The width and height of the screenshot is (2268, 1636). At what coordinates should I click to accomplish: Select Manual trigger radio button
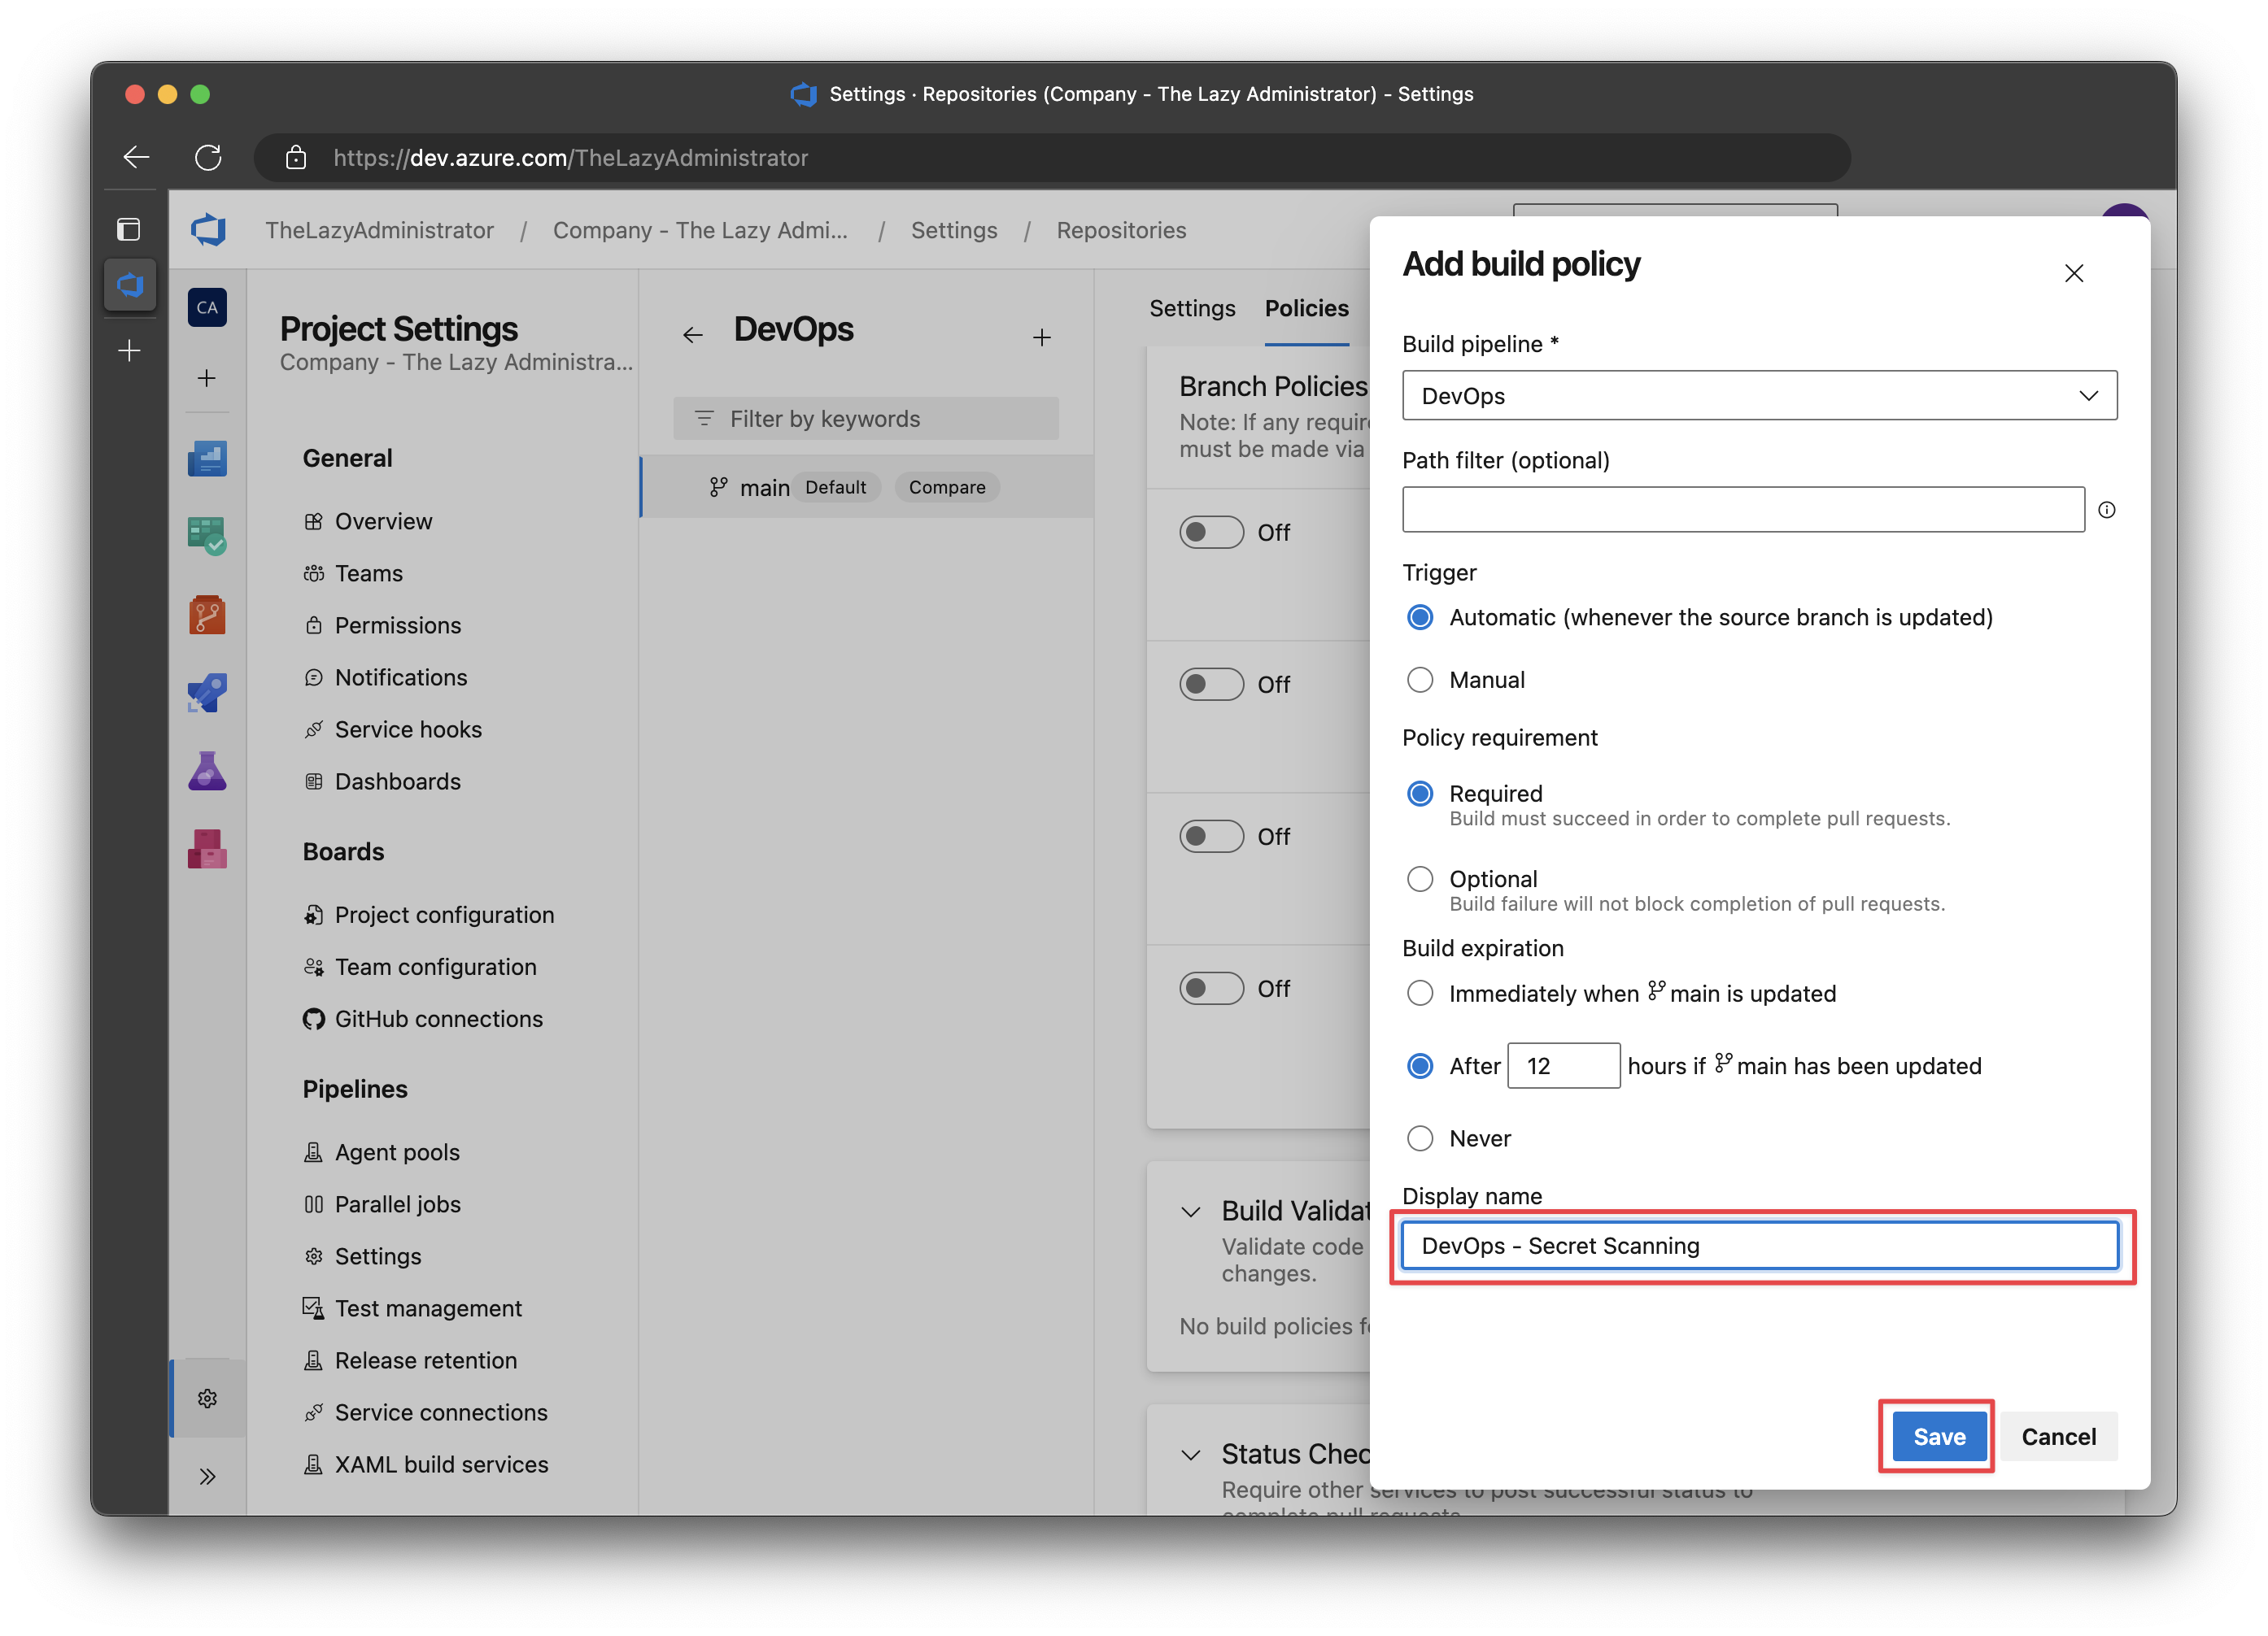pos(1420,680)
